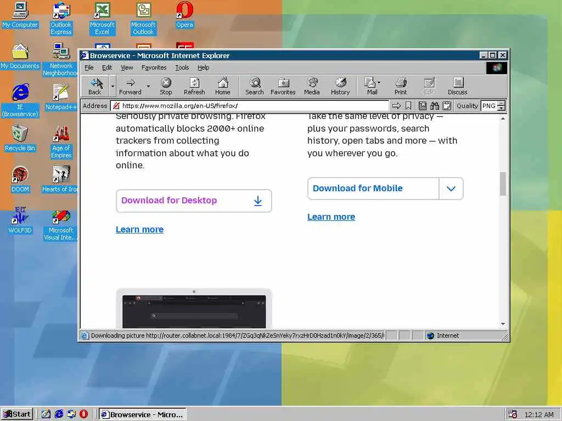Open the Favorites menu
Viewport: 562px width, 421px height.
(154, 67)
